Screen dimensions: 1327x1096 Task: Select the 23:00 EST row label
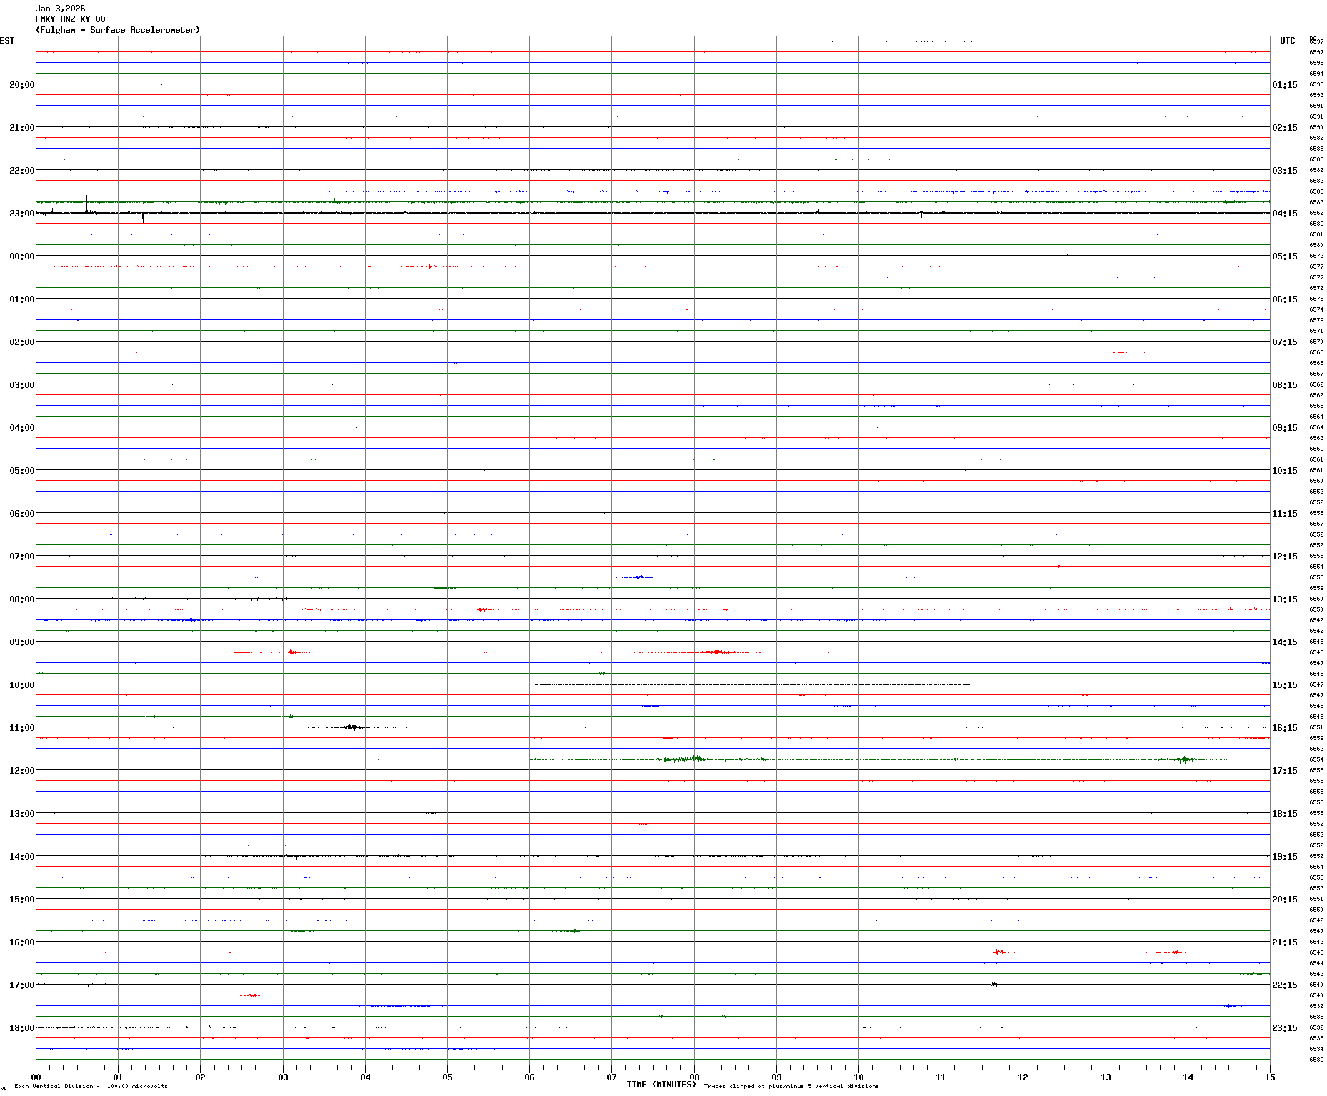point(21,214)
